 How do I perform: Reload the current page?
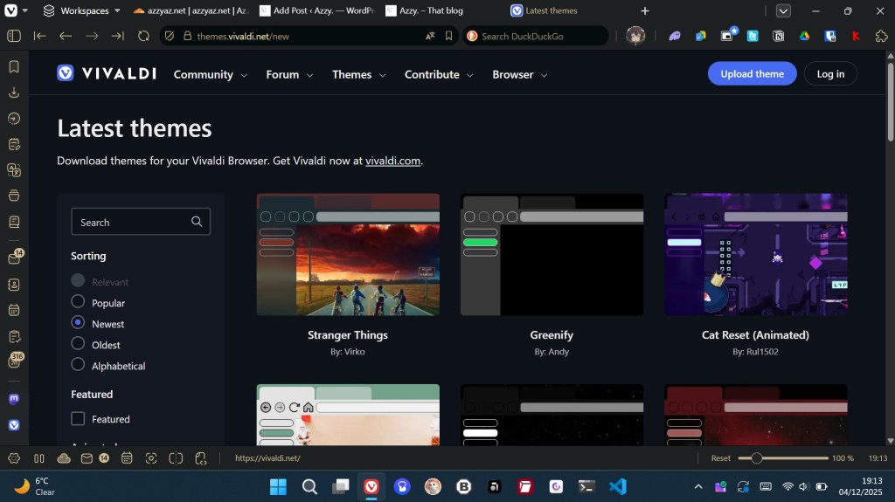(144, 36)
